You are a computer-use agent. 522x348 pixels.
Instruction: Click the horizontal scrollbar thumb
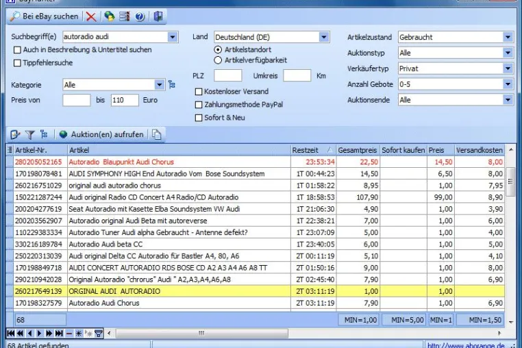tap(201, 334)
